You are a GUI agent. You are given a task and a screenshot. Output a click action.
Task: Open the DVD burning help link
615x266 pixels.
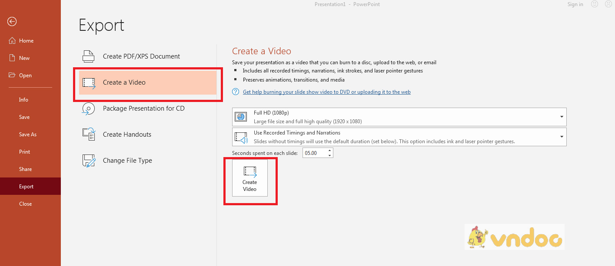326,92
